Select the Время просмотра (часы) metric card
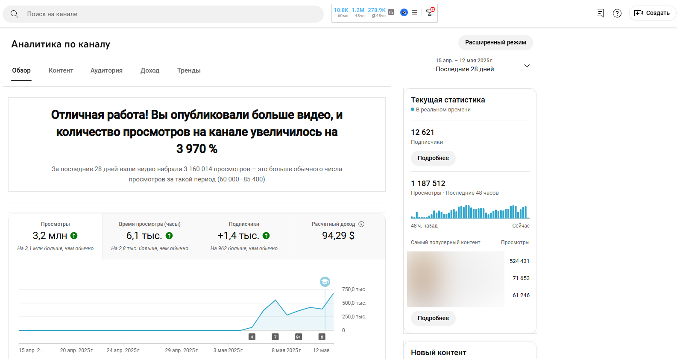 tap(150, 236)
